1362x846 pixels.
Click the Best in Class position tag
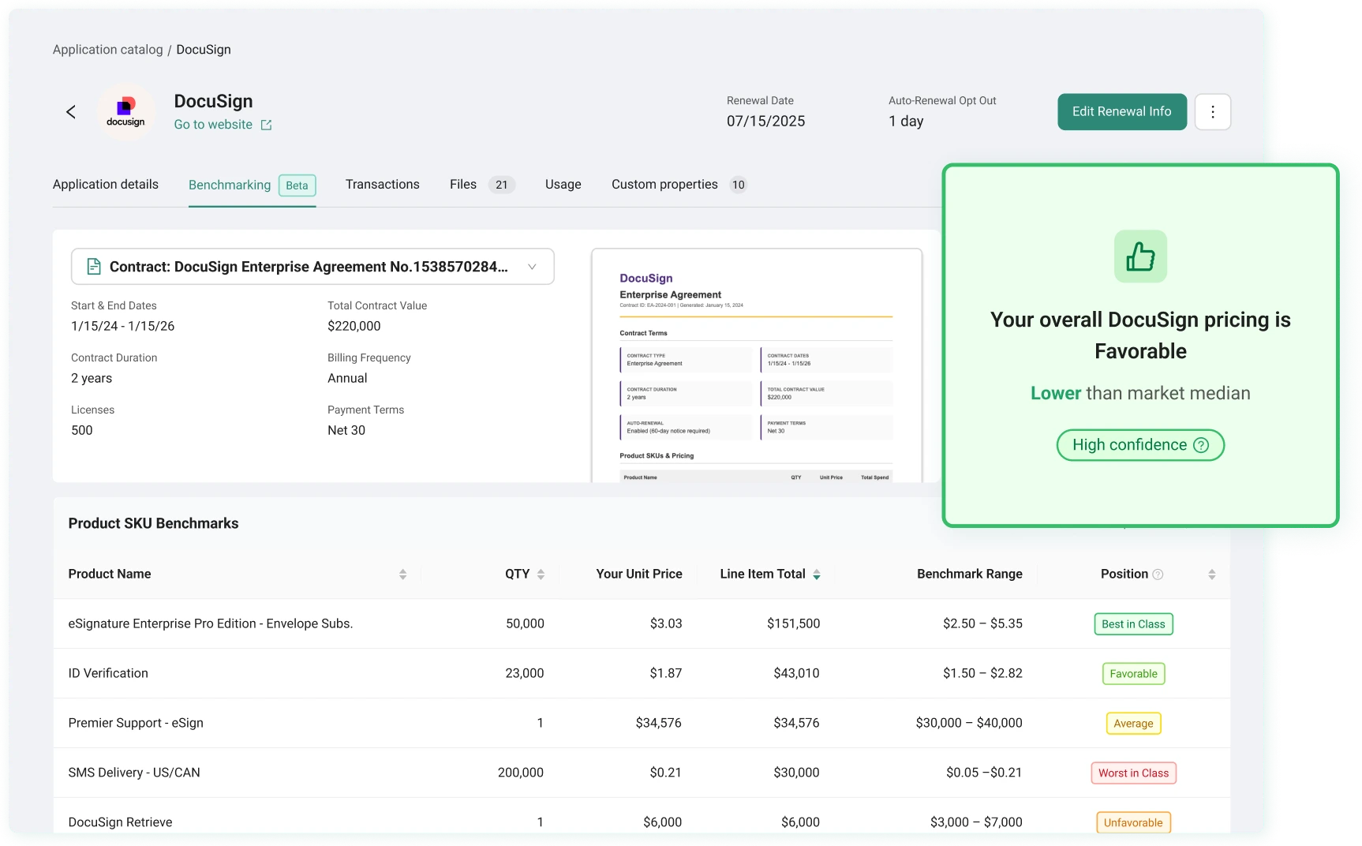1133,624
